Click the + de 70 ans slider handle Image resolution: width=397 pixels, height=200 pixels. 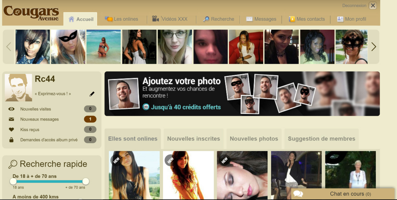click(x=86, y=181)
